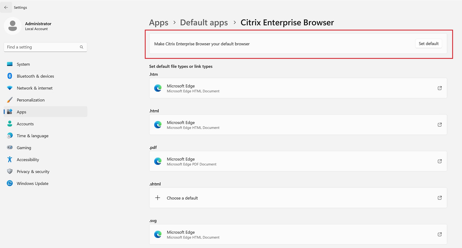462x248 pixels.
Task: Click the Accessibility figure icon
Action: (x=10, y=160)
